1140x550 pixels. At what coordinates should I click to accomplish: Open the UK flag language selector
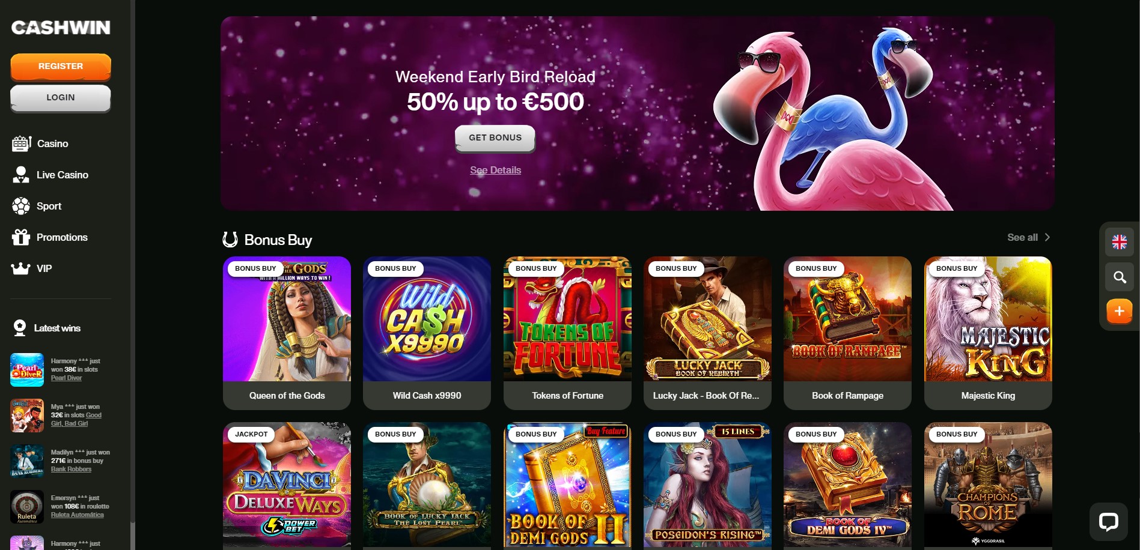click(x=1119, y=242)
